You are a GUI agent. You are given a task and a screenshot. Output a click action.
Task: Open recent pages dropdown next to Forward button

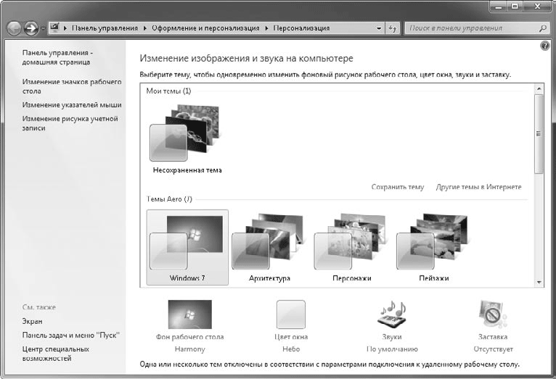point(44,28)
